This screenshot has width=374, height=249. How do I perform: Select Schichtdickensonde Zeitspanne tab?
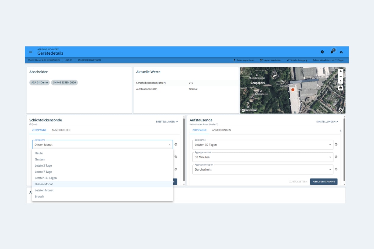pos(39,130)
